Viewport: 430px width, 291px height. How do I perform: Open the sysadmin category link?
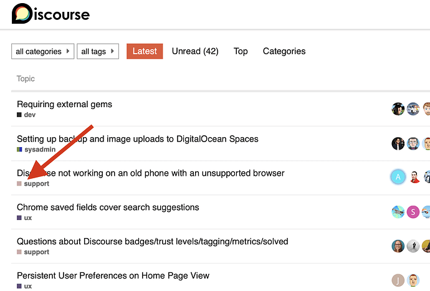pos(36,150)
